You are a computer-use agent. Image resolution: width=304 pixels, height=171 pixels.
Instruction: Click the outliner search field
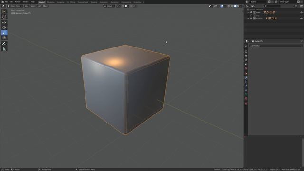coord(272,6)
